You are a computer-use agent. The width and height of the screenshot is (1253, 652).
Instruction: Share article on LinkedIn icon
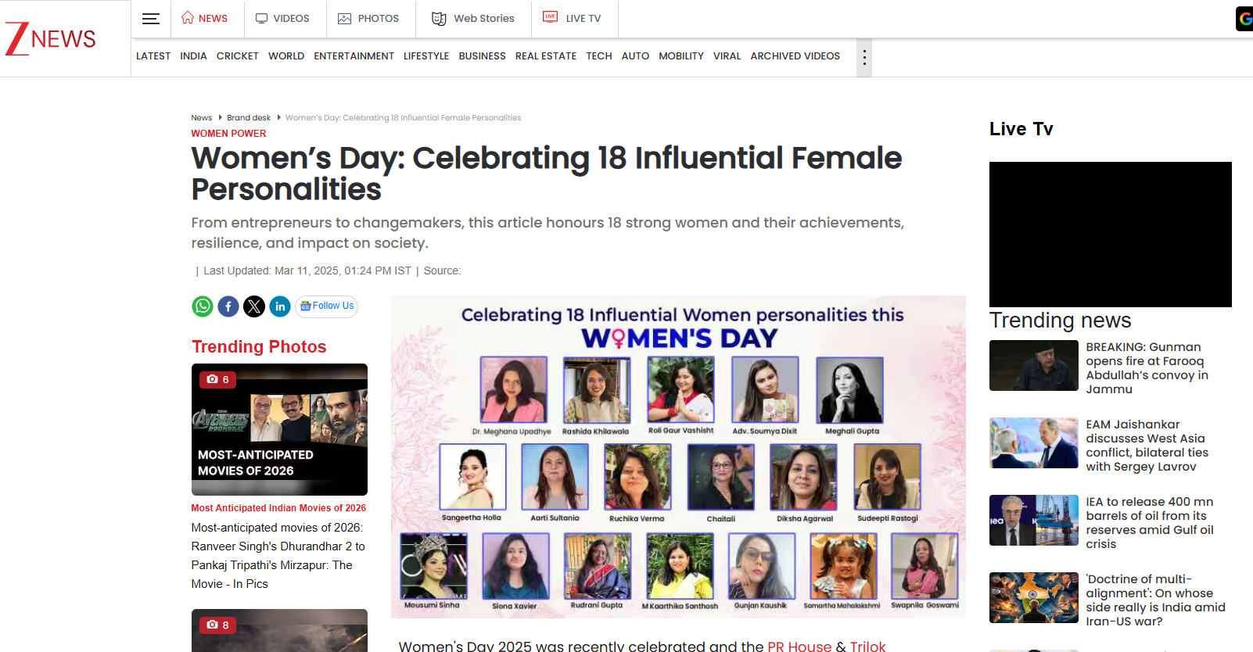point(280,306)
